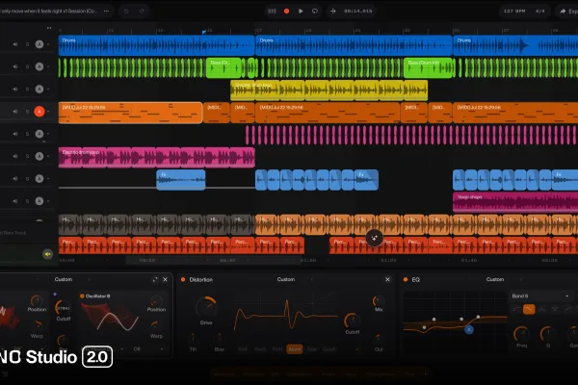578x385 pixels.
Task: Solo the orange MIDI track
Action: click(x=27, y=112)
